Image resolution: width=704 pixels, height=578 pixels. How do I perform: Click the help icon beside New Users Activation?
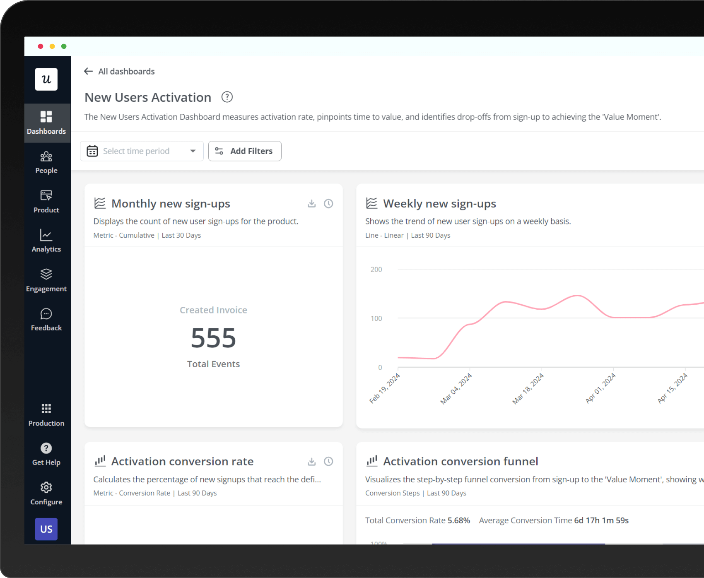pos(227,97)
